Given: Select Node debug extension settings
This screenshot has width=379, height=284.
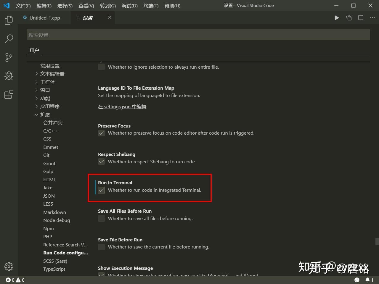Looking at the screenshot, I should point(57,220).
